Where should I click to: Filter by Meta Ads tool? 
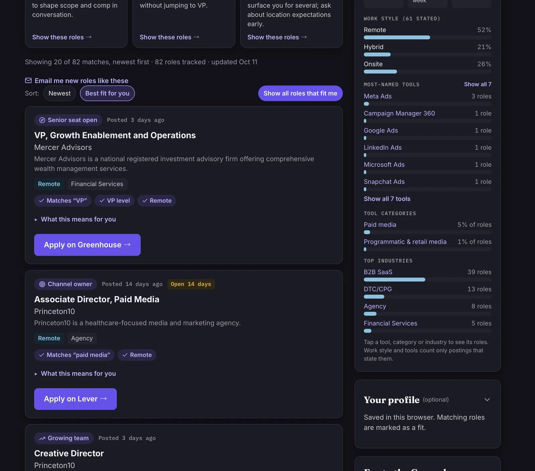[378, 96]
